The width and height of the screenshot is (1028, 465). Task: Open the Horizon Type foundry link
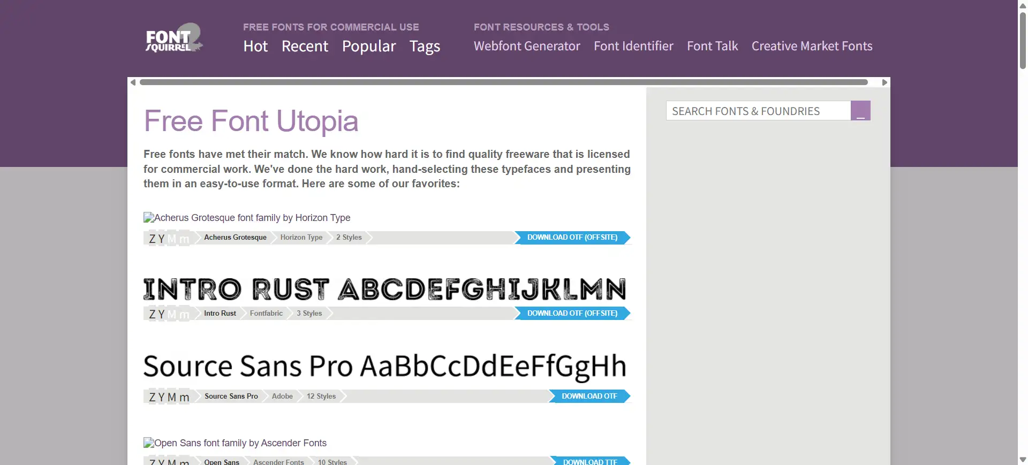click(x=301, y=237)
